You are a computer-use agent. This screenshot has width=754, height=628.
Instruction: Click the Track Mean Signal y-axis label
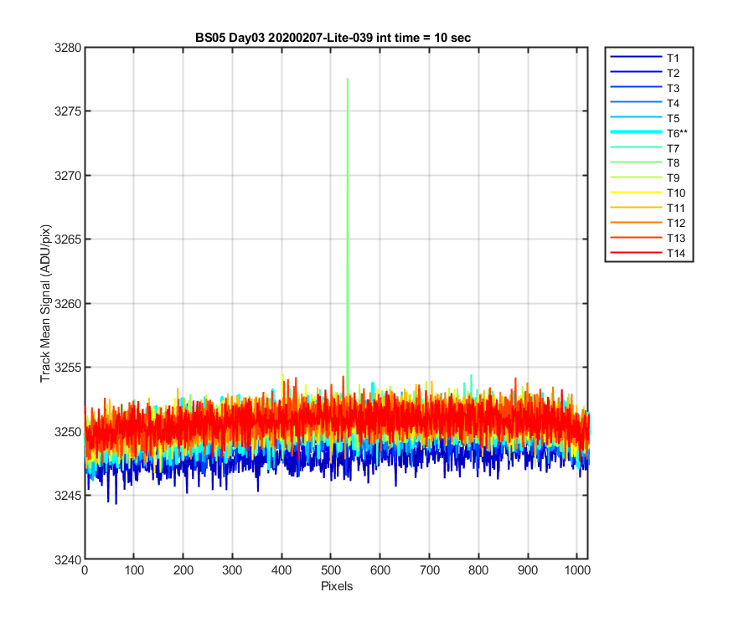45,303
